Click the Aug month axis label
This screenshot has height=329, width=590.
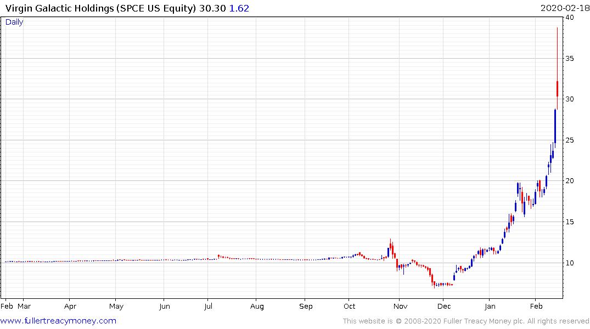coord(257,306)
